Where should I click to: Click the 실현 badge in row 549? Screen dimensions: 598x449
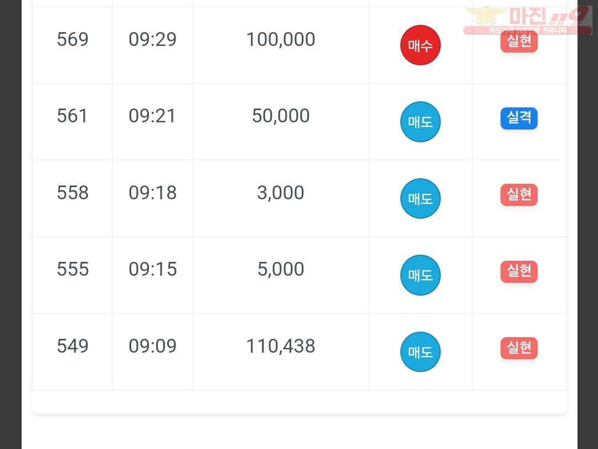pos(519,348)
